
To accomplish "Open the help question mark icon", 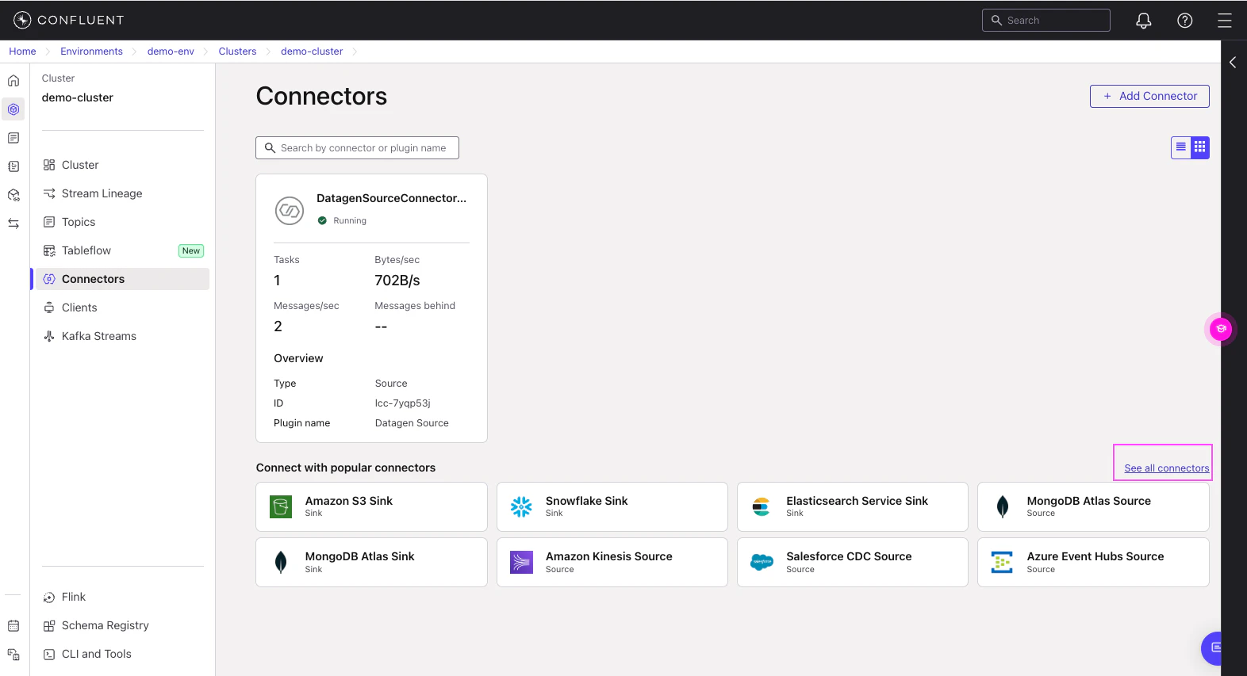I will [1184, 21].
